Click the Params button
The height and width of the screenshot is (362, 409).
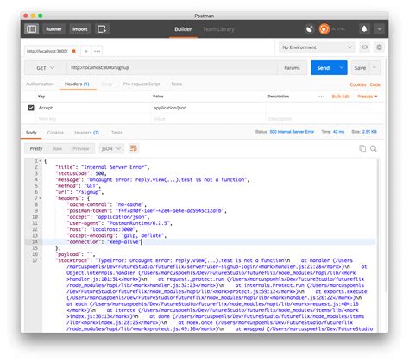[x=292, y=68]
